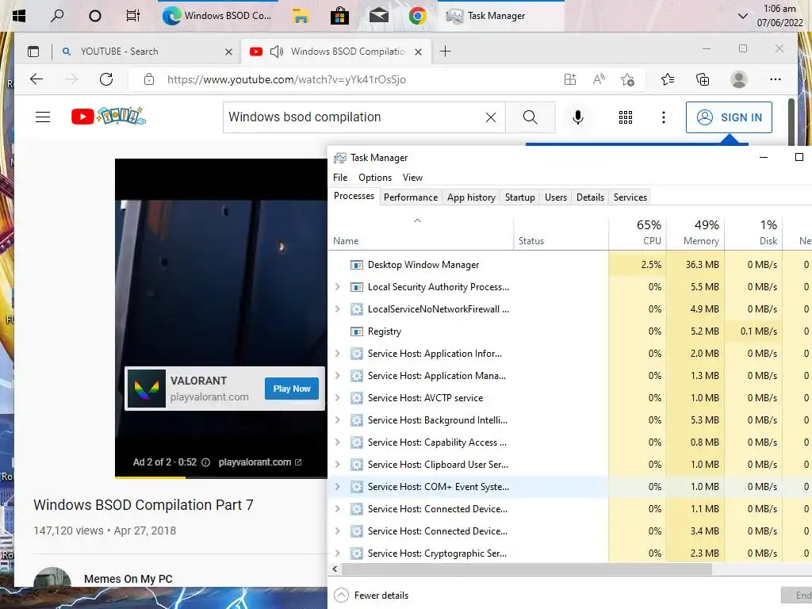Screen dimensions: 812x609
Task: Open Task View from the taskbar
Action: 133,16
